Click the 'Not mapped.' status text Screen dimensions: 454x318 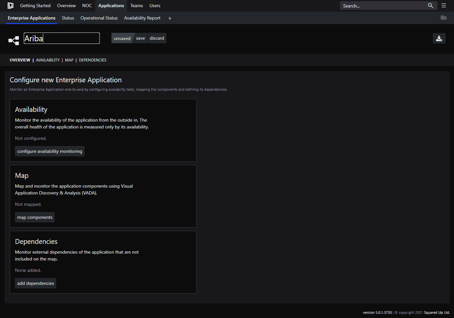(x=28, y=204)
